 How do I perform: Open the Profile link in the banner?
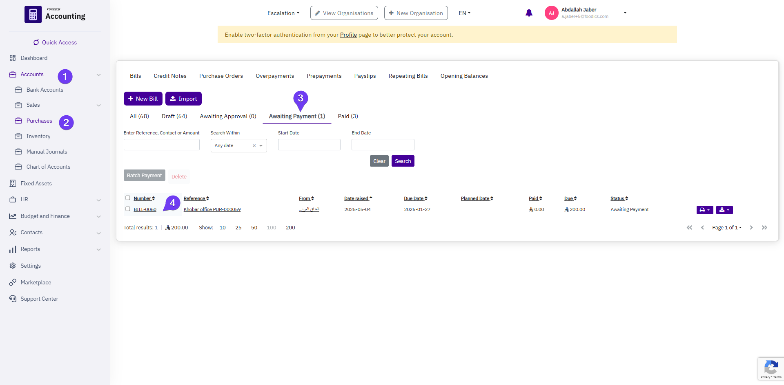348,35
